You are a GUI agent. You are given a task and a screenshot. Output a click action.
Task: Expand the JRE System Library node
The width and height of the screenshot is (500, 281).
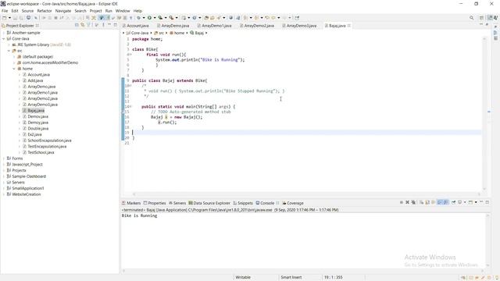pyautogui.click(x=9, y=44)
